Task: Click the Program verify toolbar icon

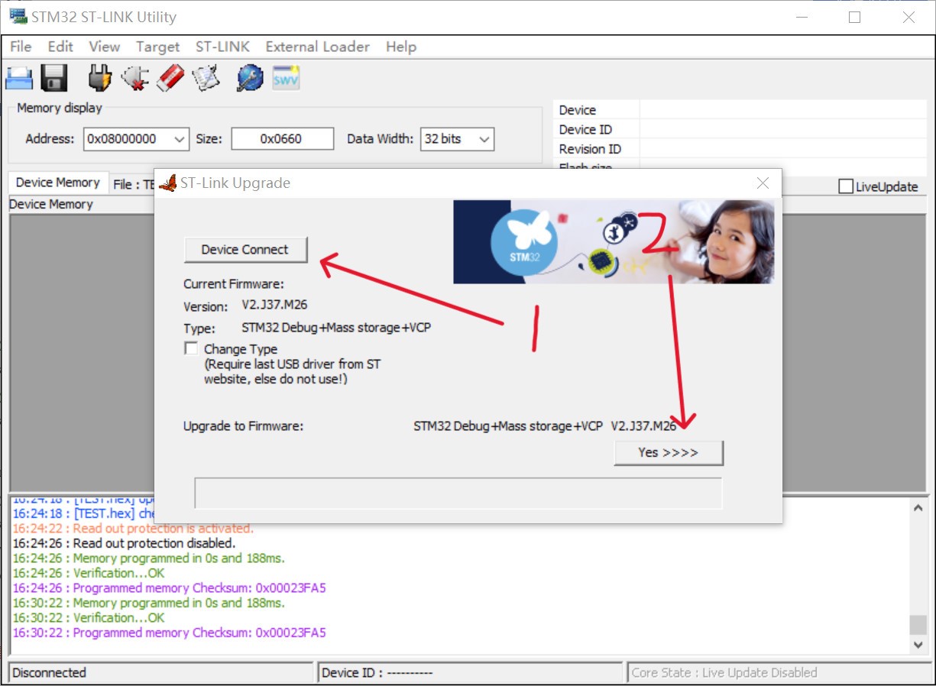Action: (206, 77)
